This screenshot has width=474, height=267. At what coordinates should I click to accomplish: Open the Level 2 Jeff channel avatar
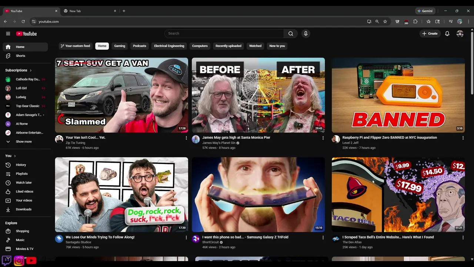point(336,139)
